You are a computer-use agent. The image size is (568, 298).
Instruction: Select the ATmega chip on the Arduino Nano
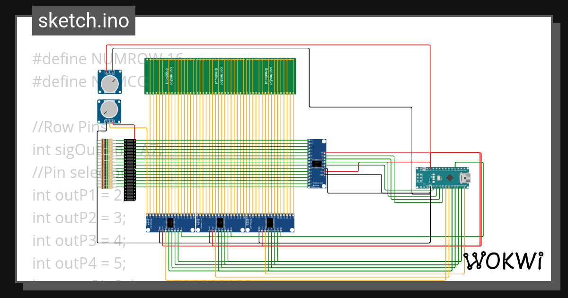pos(450,178)
